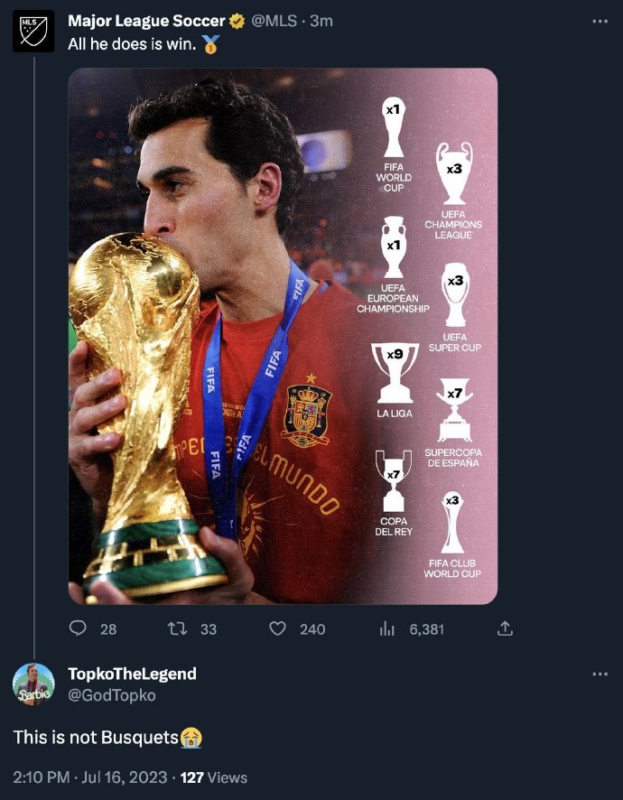Open the World Cup trophy photo
623x800 pixels.
tap(283, 336)
